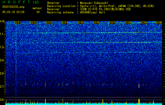Select the antenna value A504HB(yagi 4el)
Image resolution: width=165 pixels, height=105 pixels.
tap(93, 12)
